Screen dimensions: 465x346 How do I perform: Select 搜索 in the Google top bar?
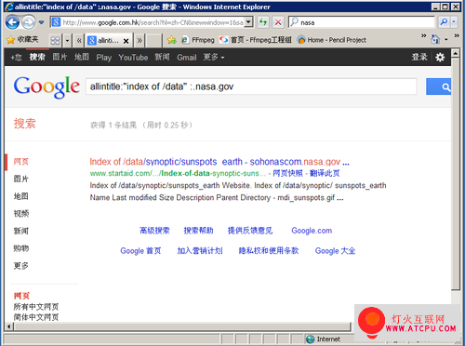(37, 58)
